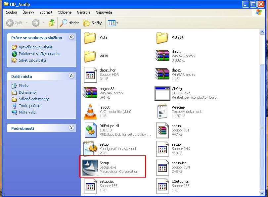Open the Soubor menu

point(12,12)
